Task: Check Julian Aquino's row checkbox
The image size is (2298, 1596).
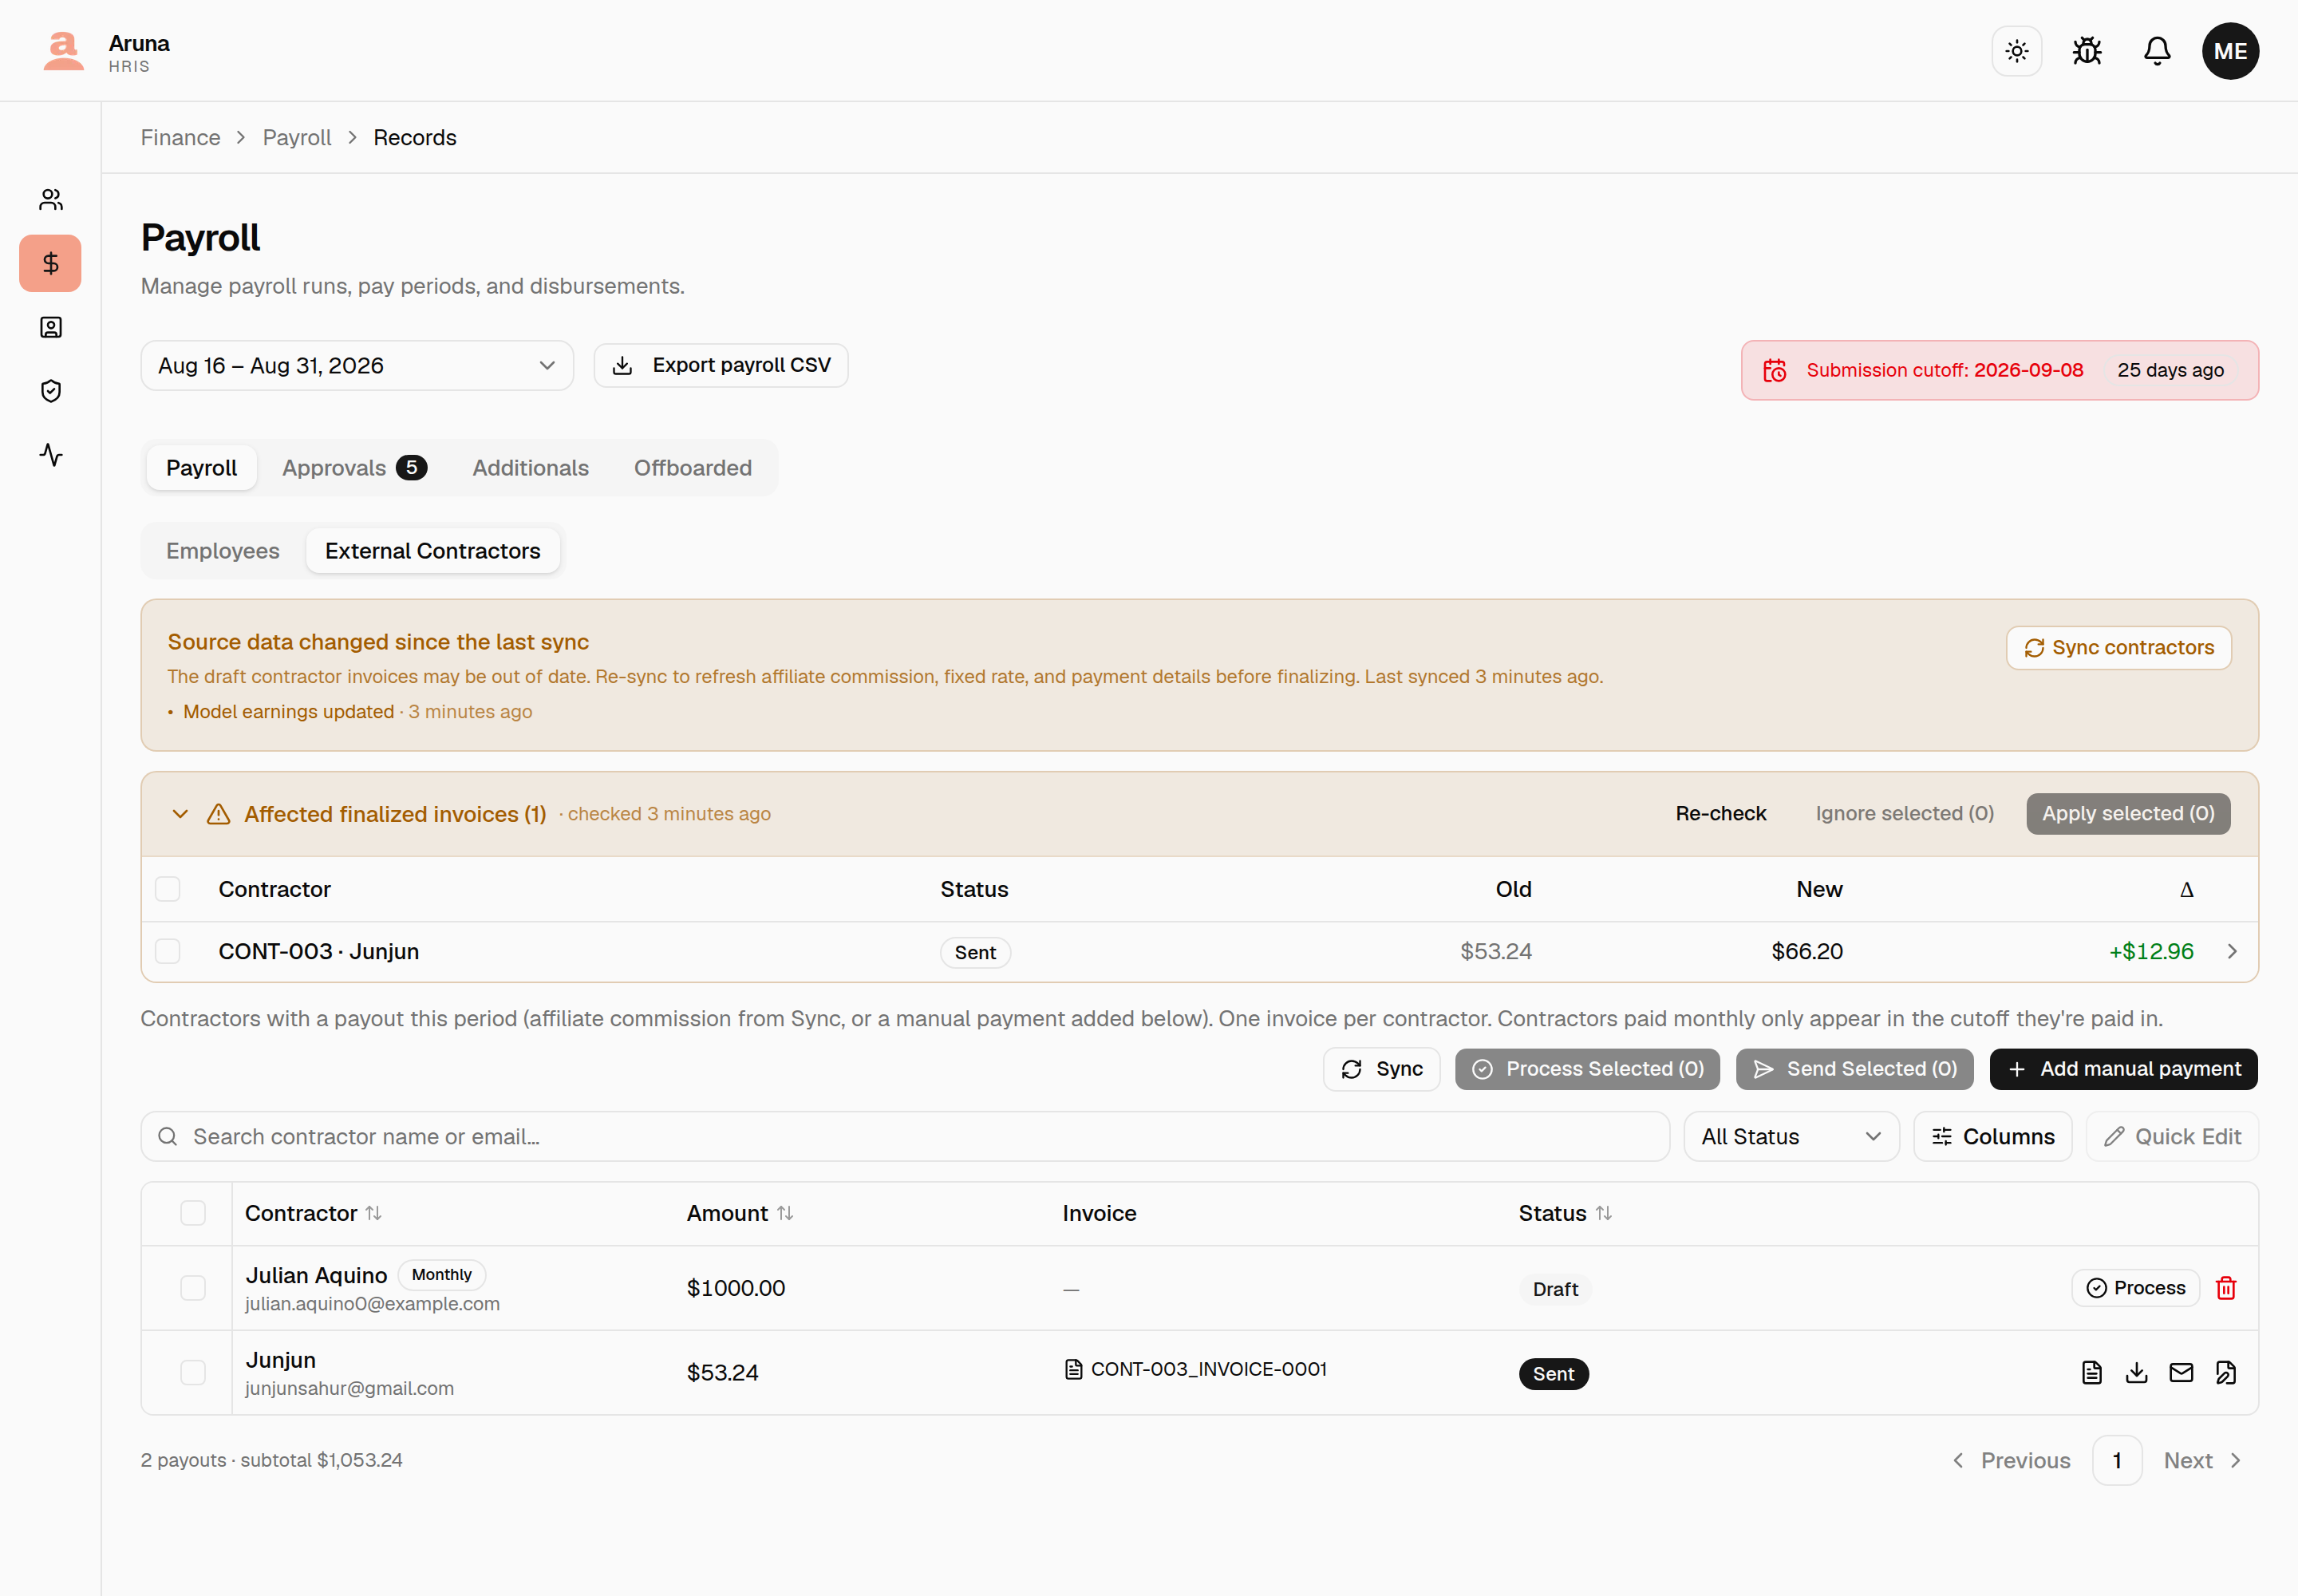Action: pyautogui.click(x=193, y=1287)
